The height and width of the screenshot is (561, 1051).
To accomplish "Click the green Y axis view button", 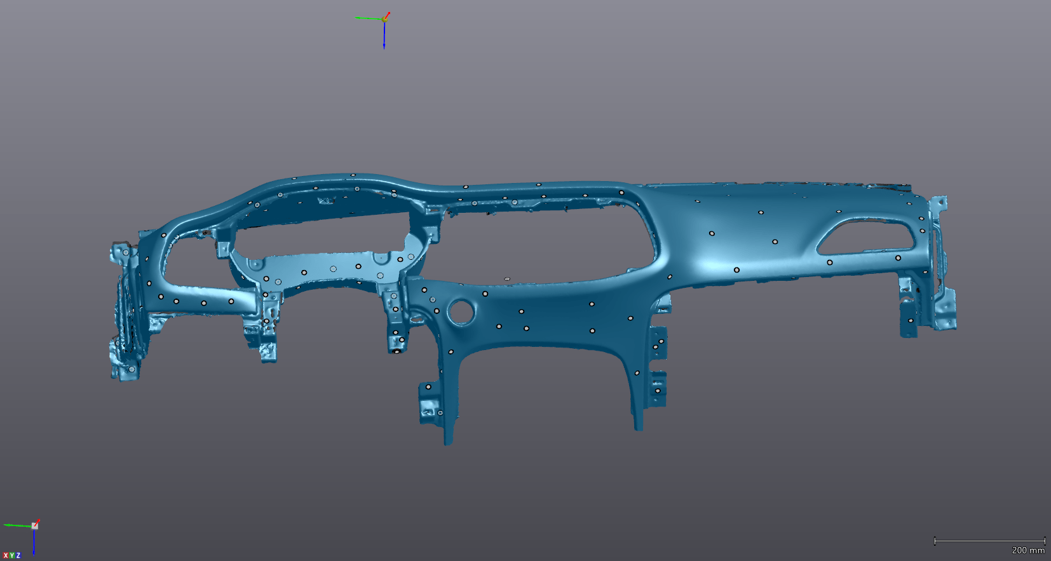I will [11, 556].
